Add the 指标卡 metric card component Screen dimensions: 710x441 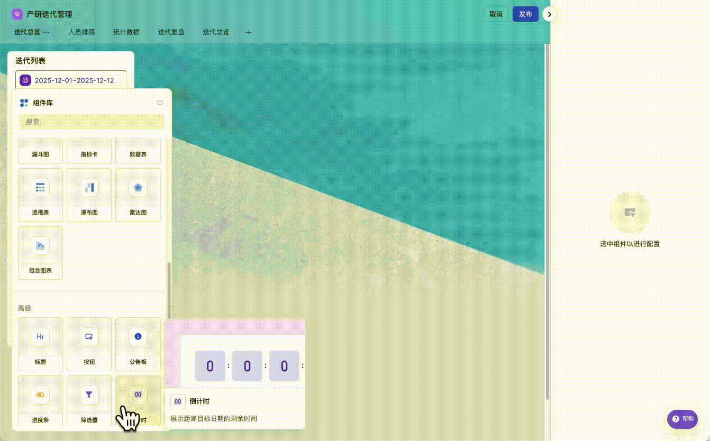[x=89, y=151]
